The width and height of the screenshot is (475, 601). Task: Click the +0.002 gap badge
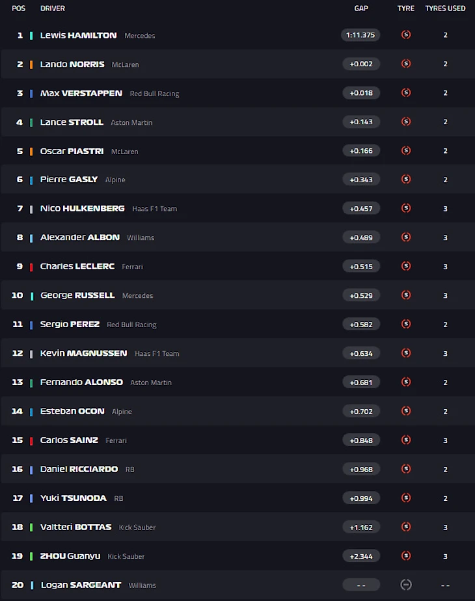(x=361, y=64)
